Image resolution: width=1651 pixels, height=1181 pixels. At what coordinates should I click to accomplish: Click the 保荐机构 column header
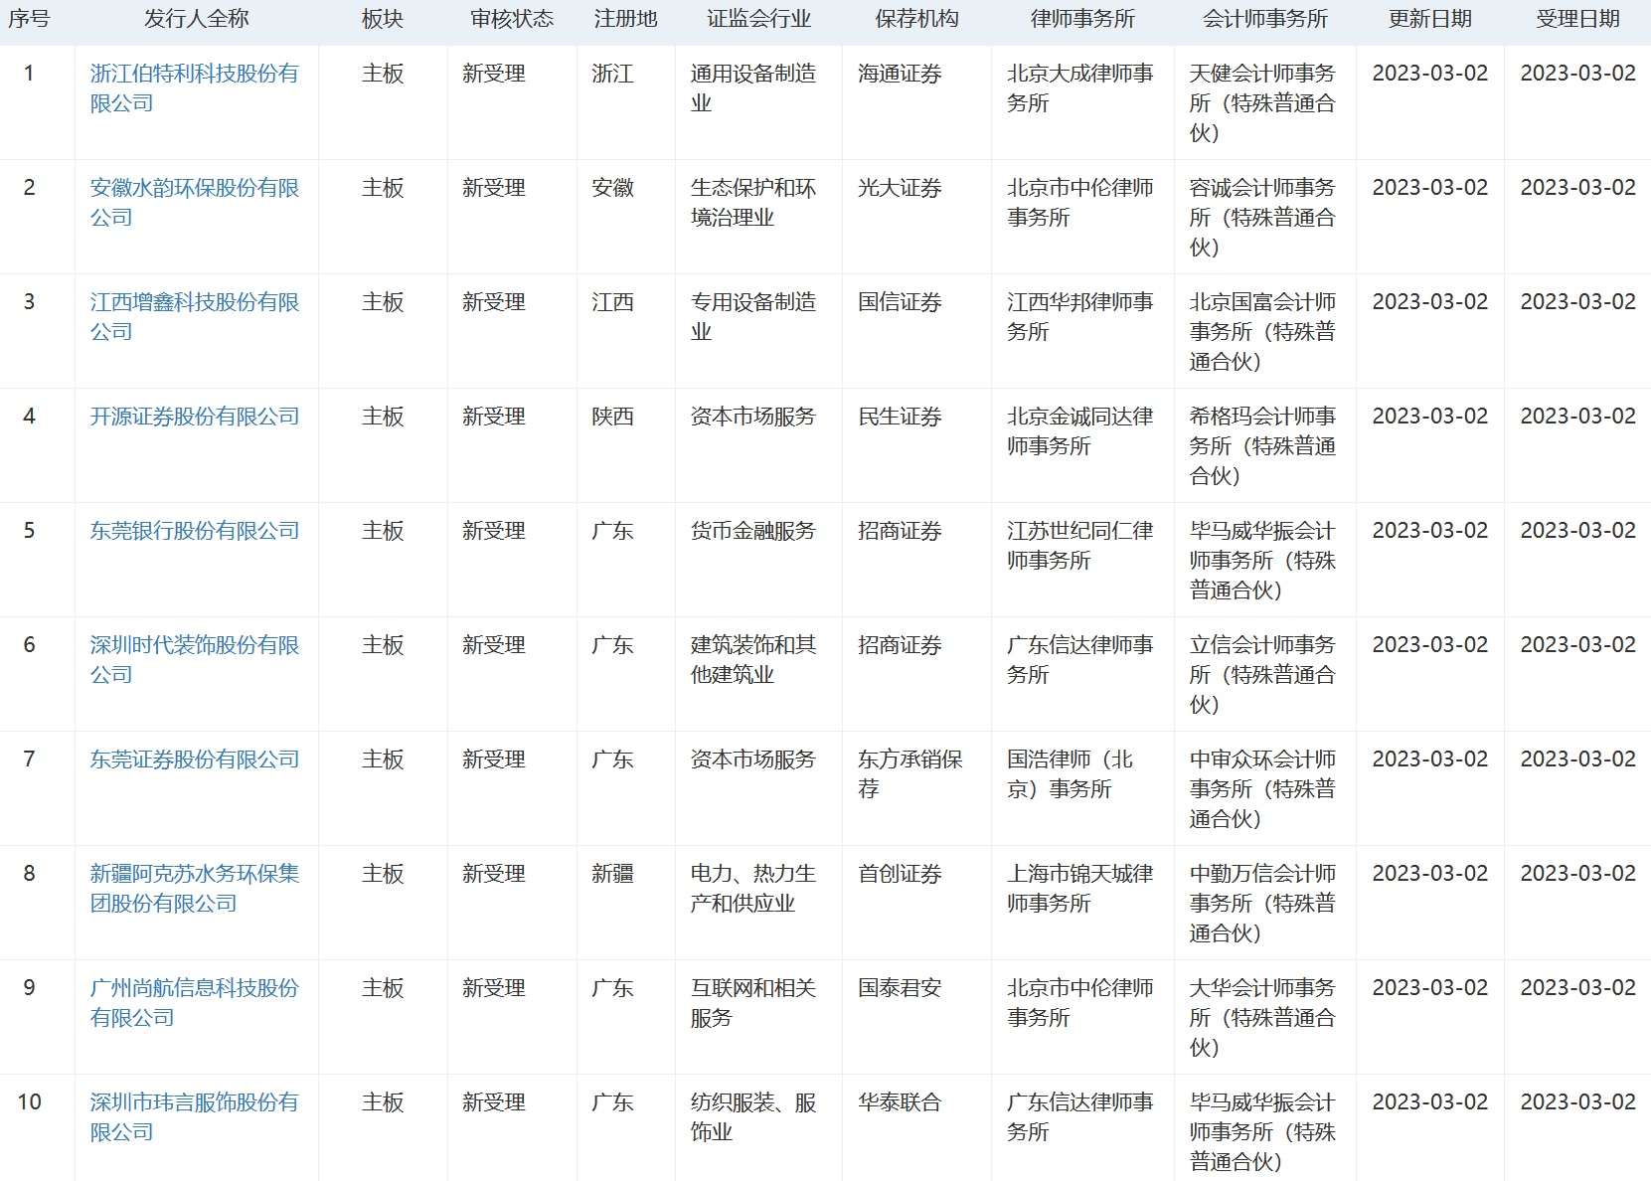pos(916,19)
